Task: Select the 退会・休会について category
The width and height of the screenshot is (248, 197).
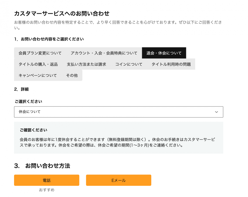Action: tap(164, 53)
